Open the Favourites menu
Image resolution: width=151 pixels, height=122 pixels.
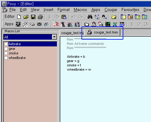(130, 10)
